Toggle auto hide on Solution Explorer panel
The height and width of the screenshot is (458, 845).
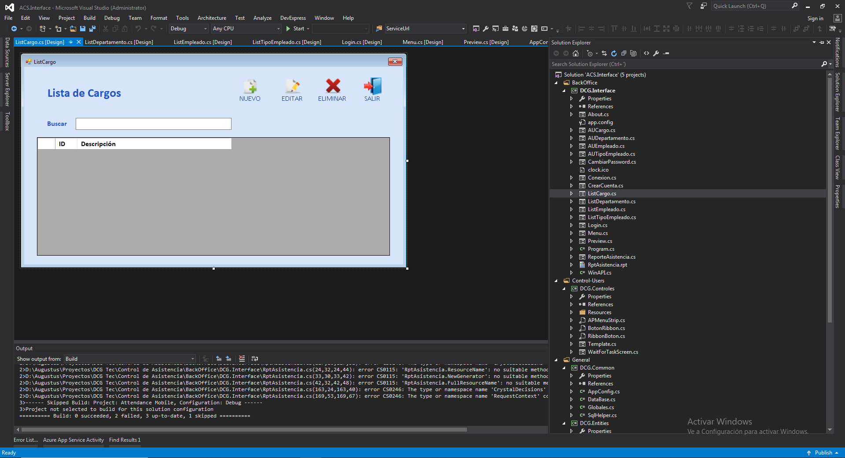pyautogui.click(x=821, y=43)
